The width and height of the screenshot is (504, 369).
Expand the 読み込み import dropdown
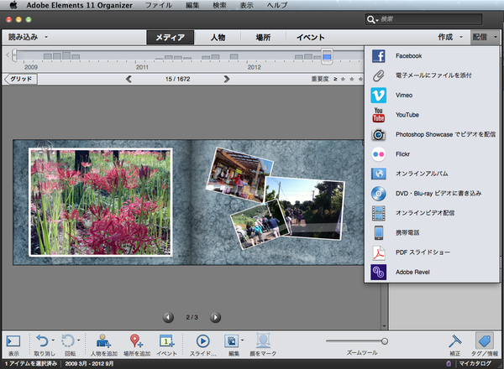tap(46, 37)
